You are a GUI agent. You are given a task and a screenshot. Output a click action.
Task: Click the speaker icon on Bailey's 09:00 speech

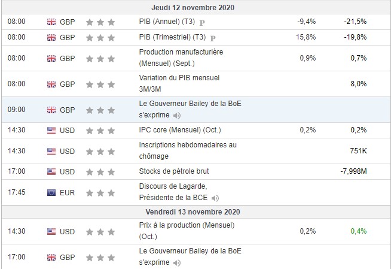(178, 116)
